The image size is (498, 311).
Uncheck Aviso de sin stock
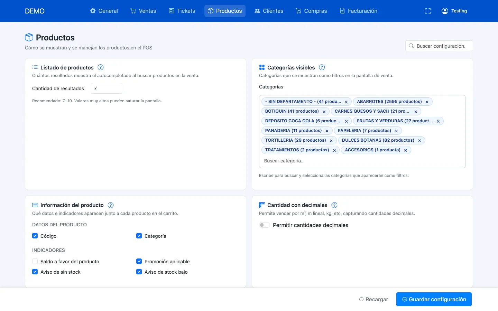[35, 272]
